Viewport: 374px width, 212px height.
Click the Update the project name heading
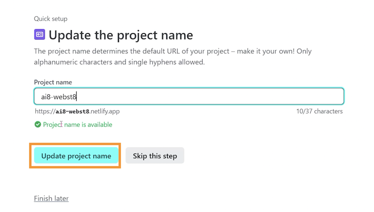coord(121,35)
